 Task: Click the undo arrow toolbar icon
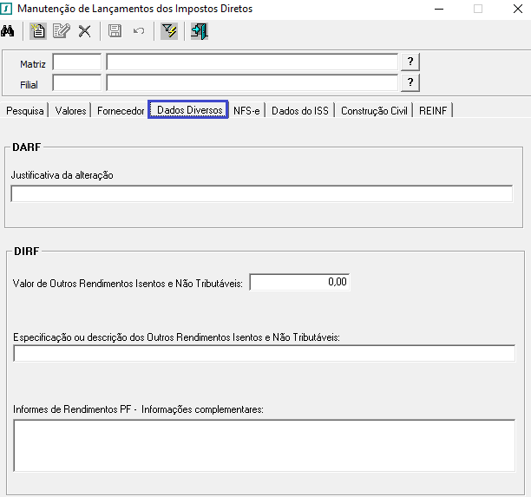138,31
